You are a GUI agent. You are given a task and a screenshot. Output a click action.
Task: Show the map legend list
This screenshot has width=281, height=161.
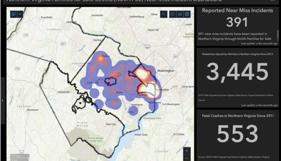pos(173,14)
